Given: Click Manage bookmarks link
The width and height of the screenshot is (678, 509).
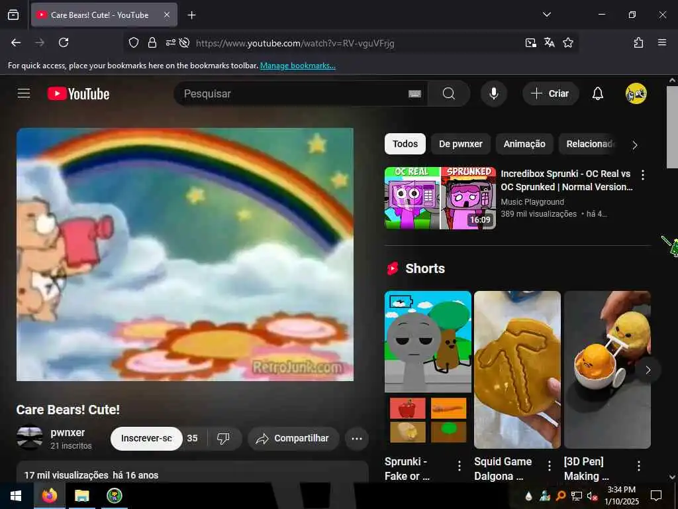Looking at the screenshot, I should [x=298, y=66].
